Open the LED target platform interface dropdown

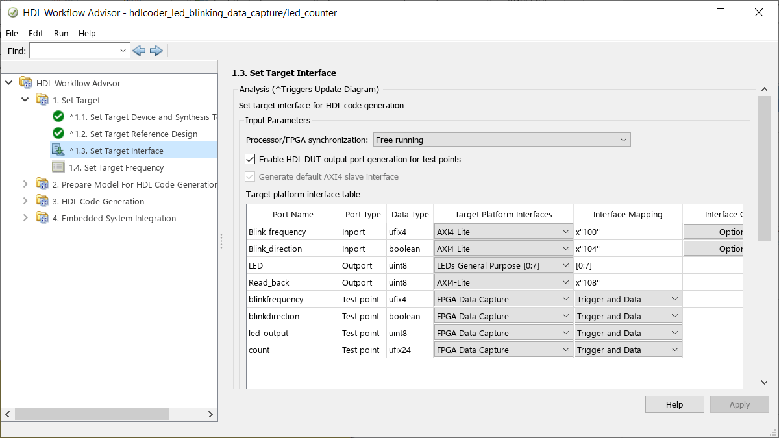pos(502,265)
